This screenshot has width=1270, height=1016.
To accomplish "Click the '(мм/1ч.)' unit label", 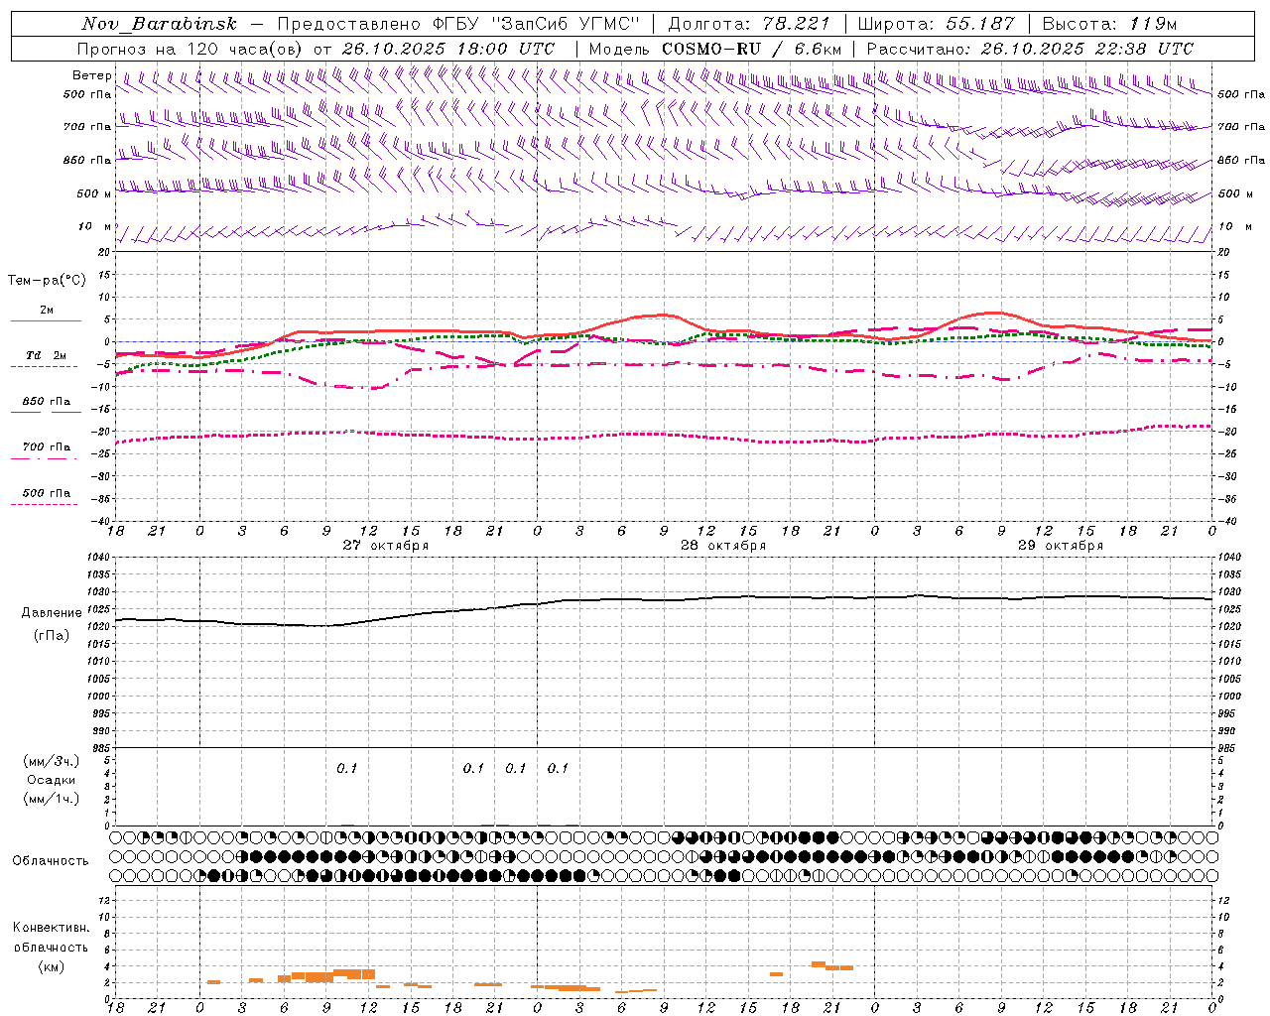I will tap(51, 799).
